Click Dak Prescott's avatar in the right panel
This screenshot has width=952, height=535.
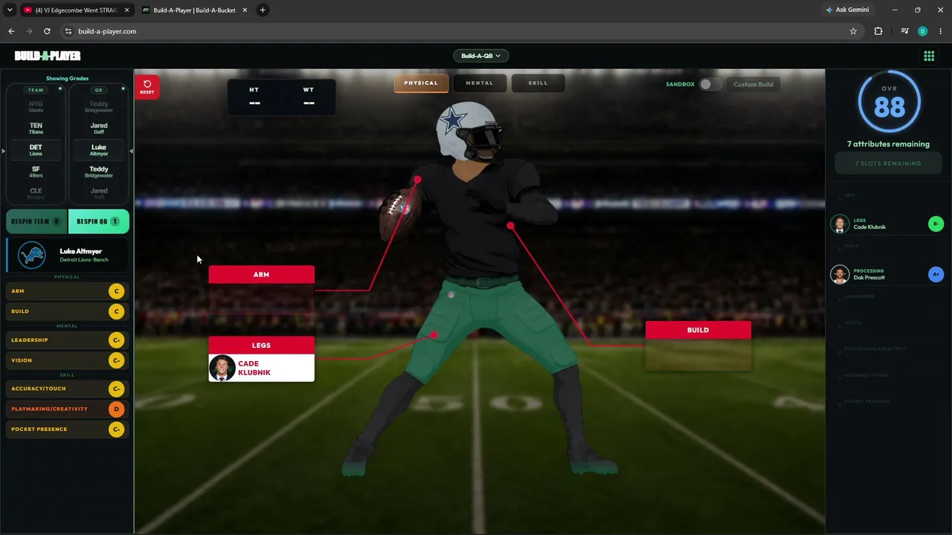click(x=840, y=274)
